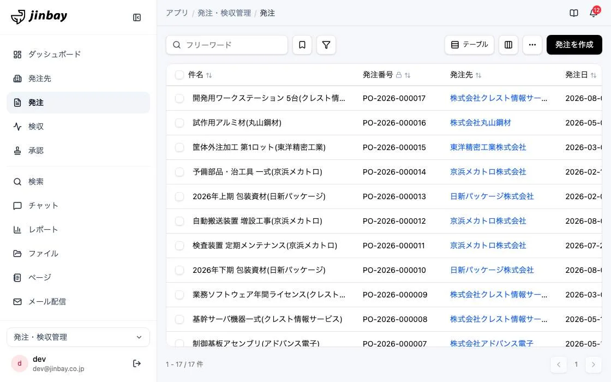Focus the フリーワード search field

[227, 45]
